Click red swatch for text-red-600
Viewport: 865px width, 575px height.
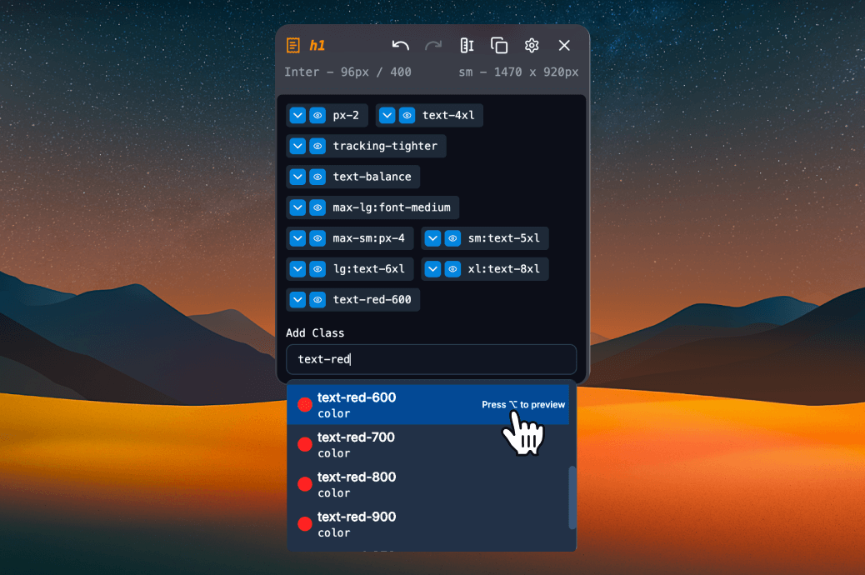pyautogui.click(x=305, y=405)
